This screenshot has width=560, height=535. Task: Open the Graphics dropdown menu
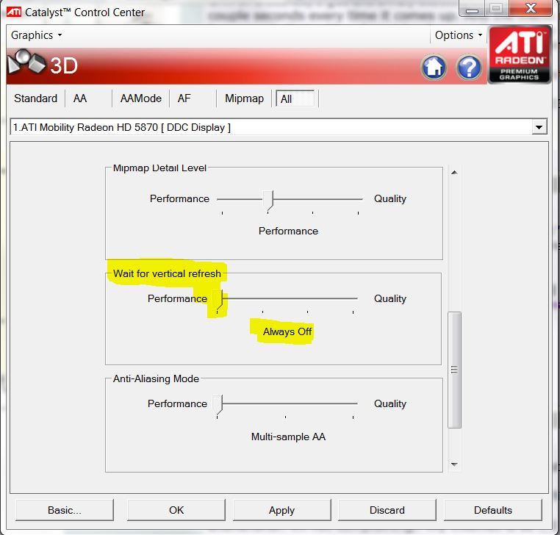[x=37, y=35]
